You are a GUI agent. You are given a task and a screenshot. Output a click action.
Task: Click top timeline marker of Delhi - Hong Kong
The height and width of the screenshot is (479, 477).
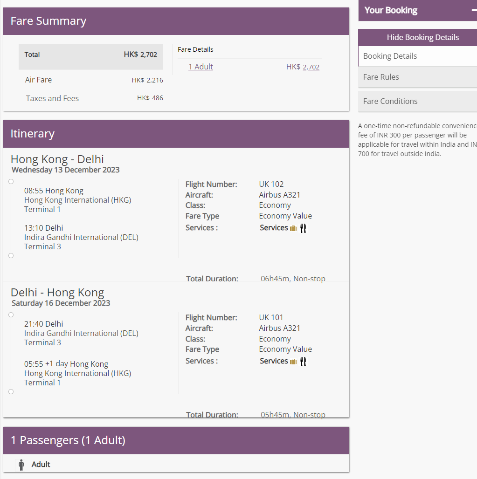11,315
